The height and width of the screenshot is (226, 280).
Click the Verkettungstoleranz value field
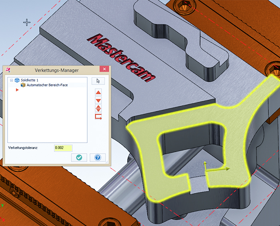click(63, 148)
